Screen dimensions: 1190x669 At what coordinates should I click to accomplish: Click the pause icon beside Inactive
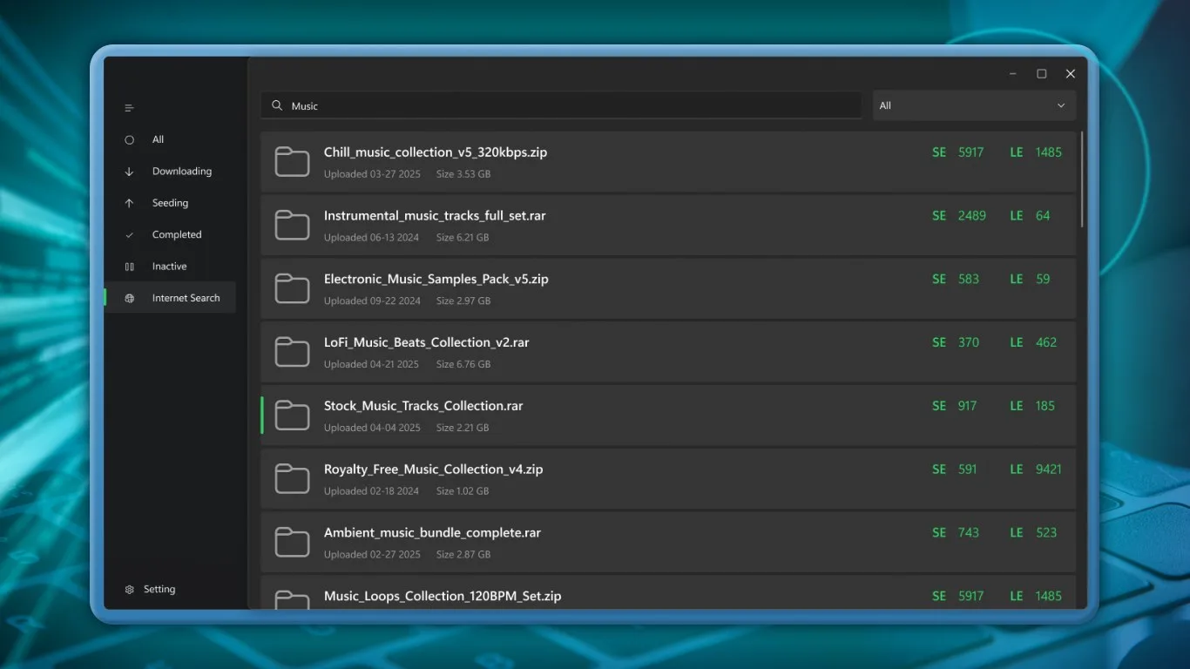pos(129,267)
